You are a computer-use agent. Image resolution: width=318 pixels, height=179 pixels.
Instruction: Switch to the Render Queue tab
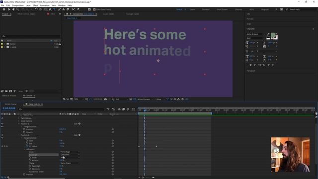tap(11, 104)
